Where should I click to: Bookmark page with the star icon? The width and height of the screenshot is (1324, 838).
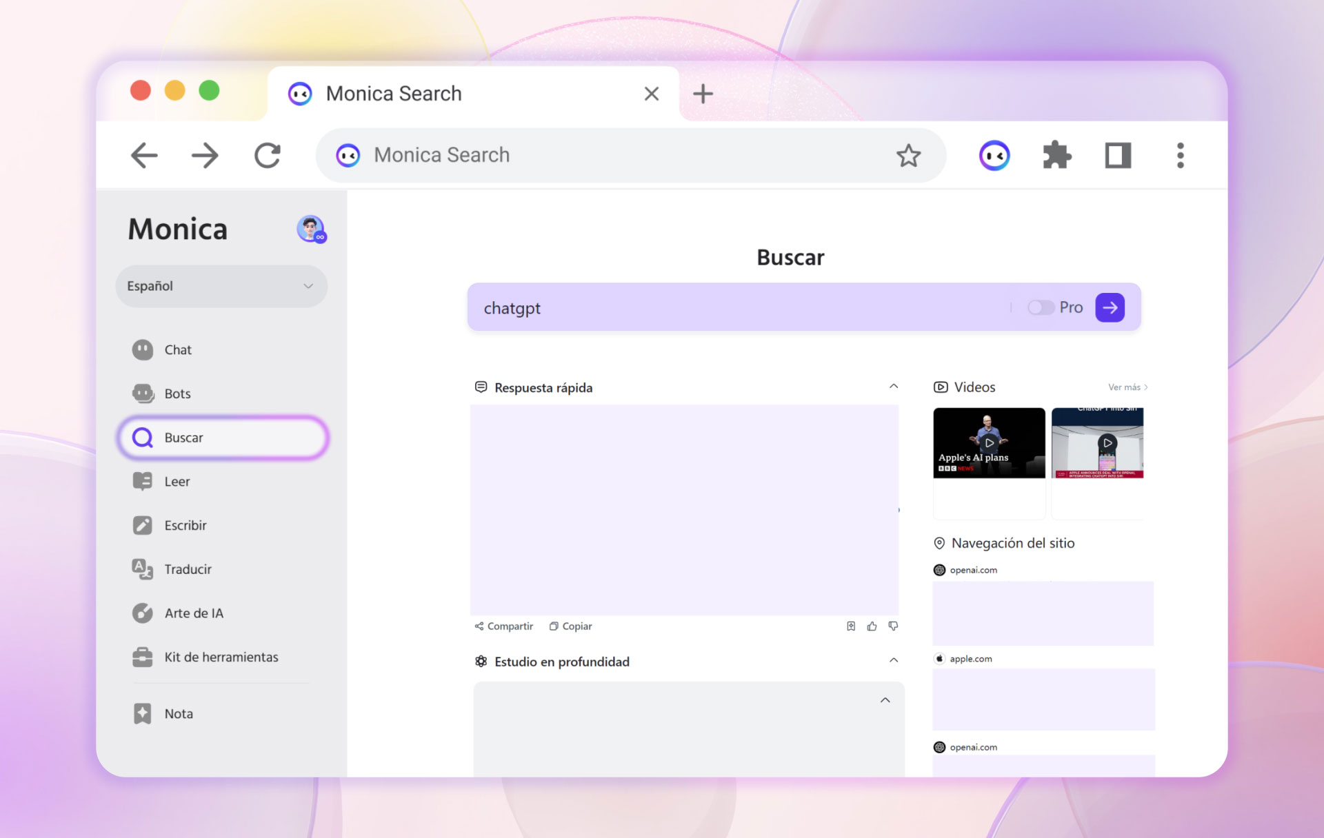click(908, 156)
